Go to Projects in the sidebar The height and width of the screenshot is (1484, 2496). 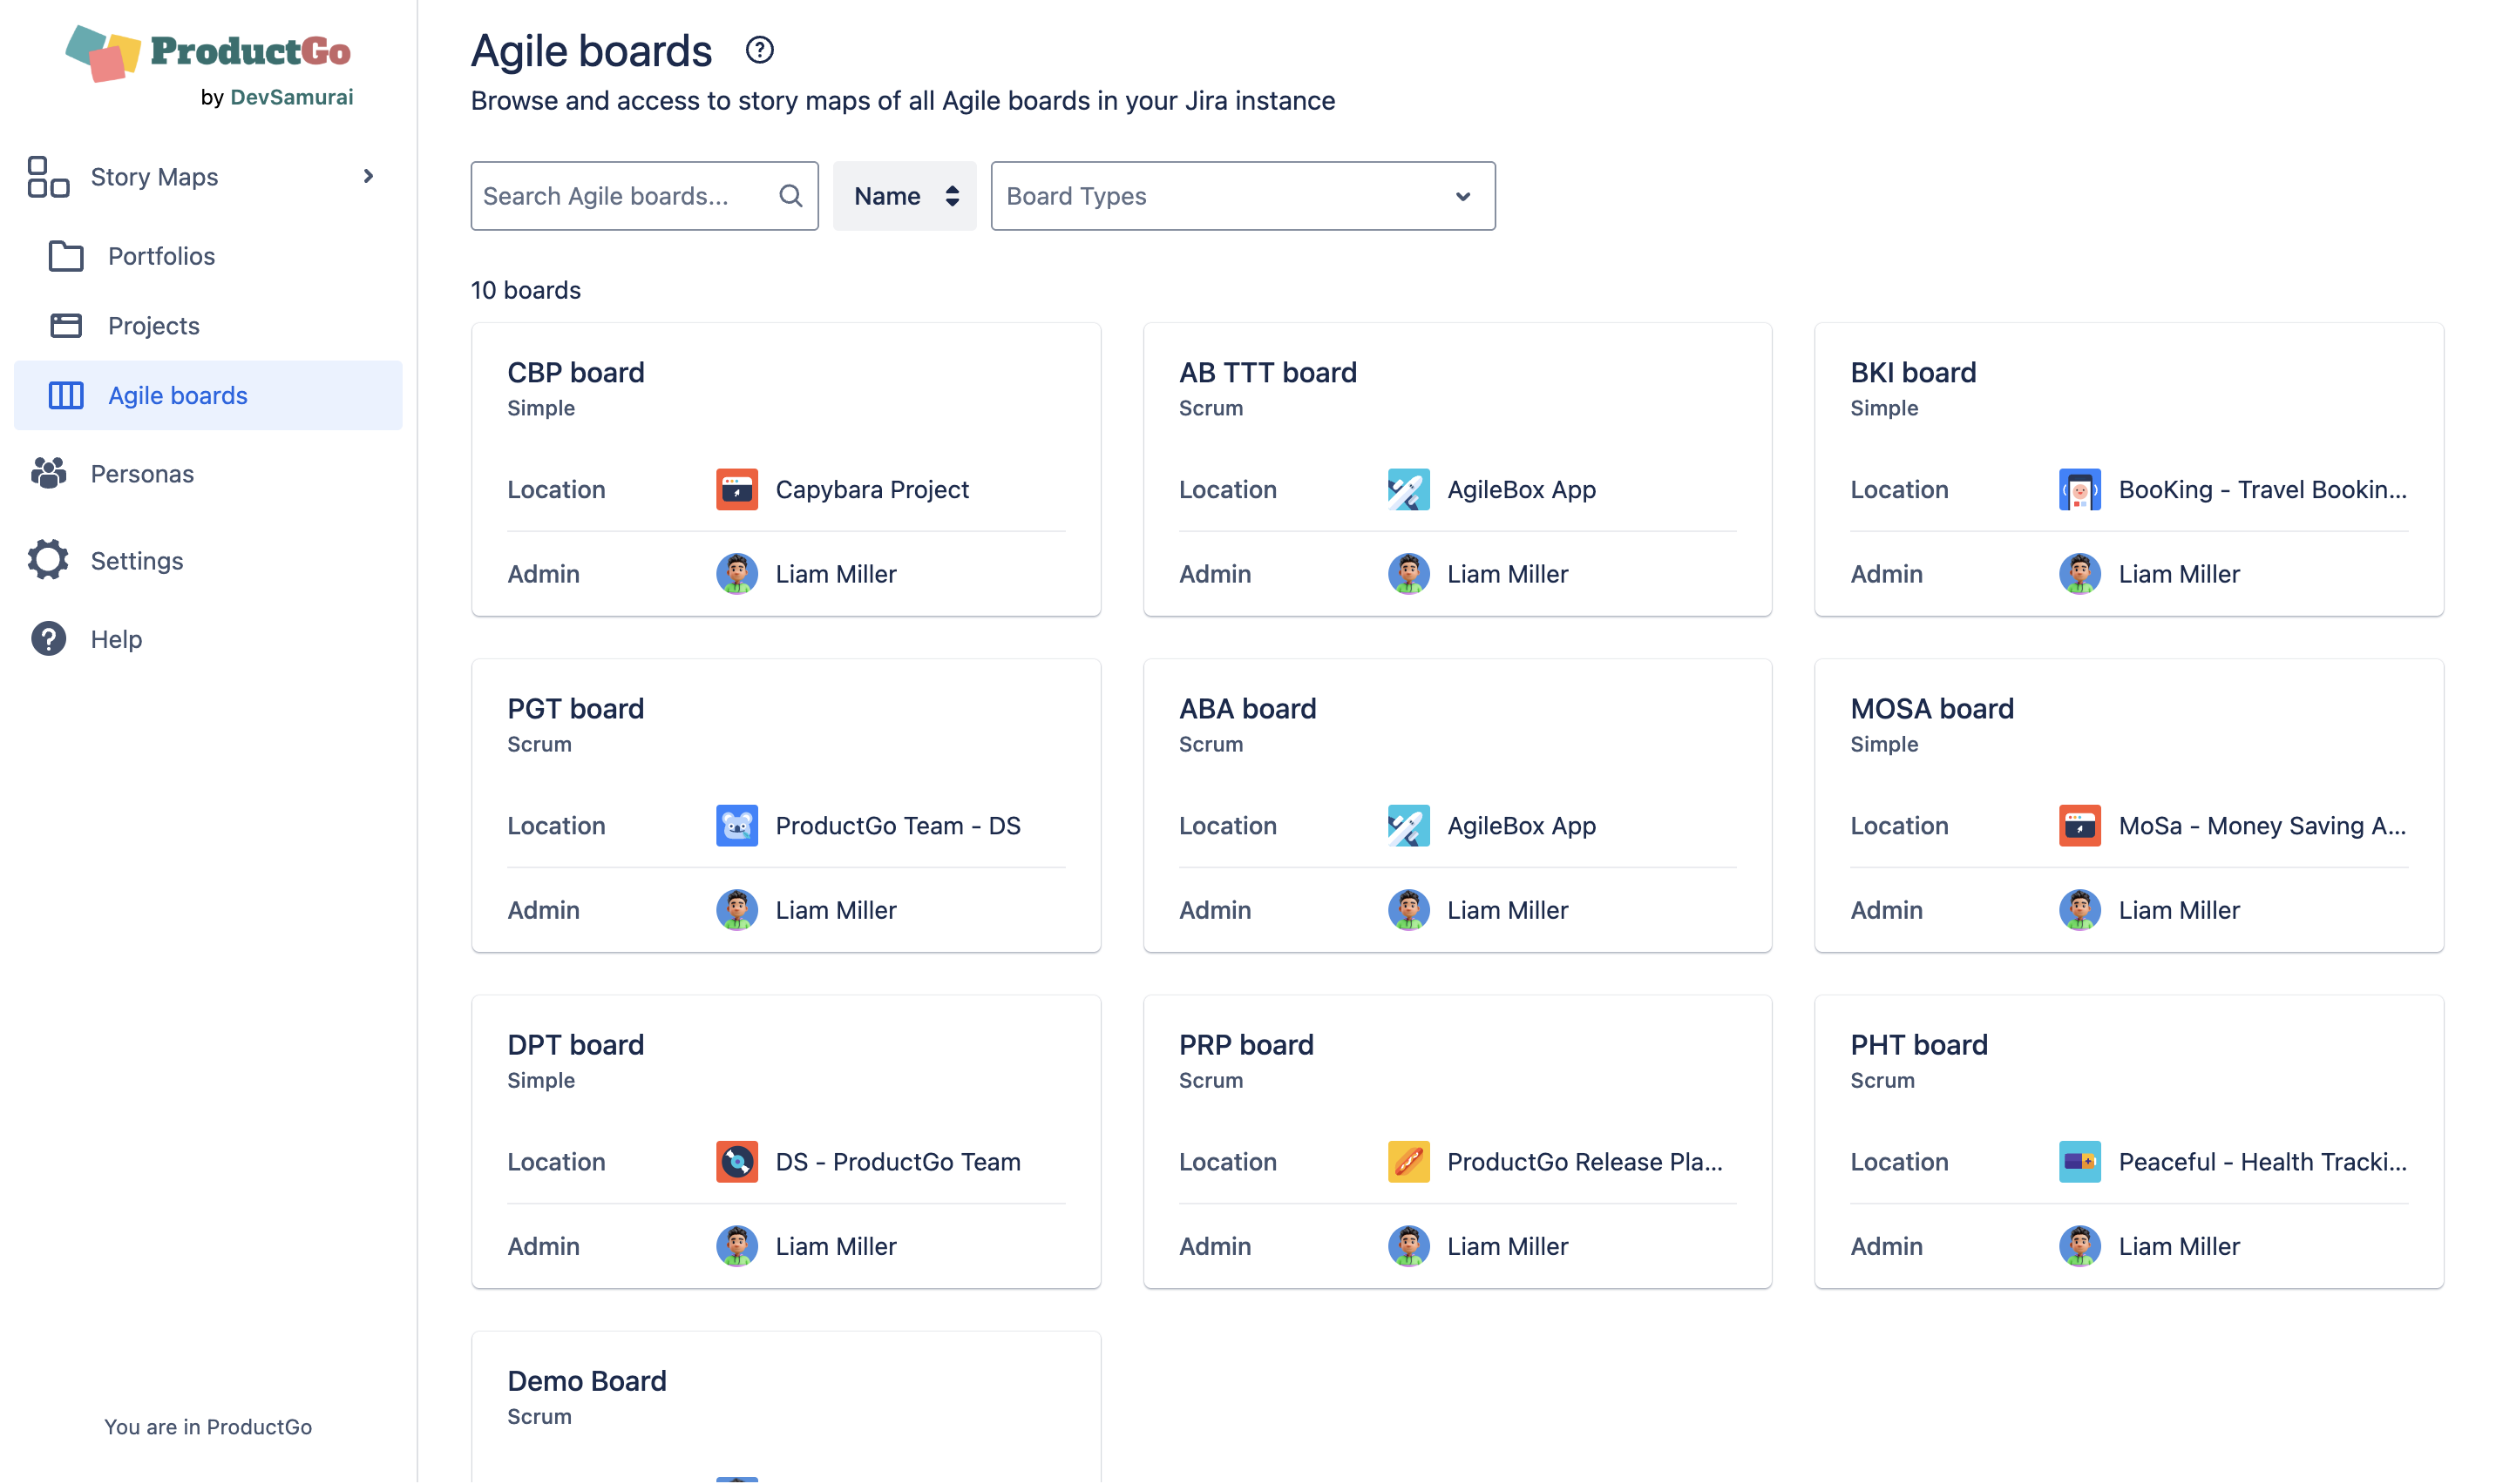[x=153, y=326]
